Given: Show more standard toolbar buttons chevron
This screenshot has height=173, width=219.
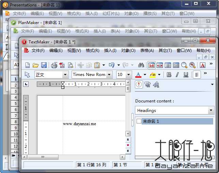Looking at the screenshot, I should pos(211,64).
